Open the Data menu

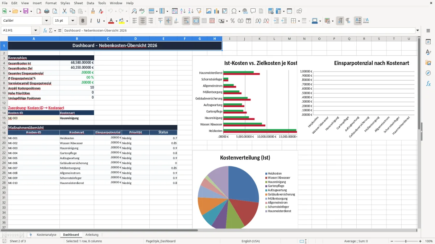click(x=90, y=3)
